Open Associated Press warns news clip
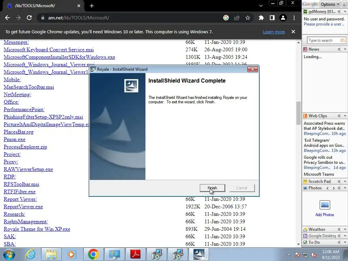 (324, 126)
